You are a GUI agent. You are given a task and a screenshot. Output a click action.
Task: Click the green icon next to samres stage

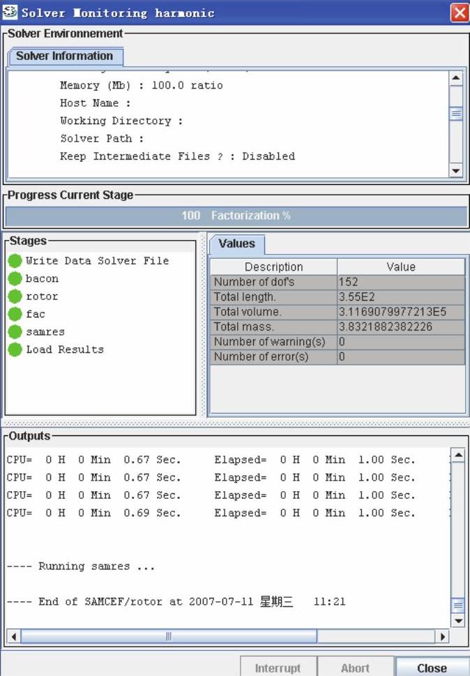(15, 332)
